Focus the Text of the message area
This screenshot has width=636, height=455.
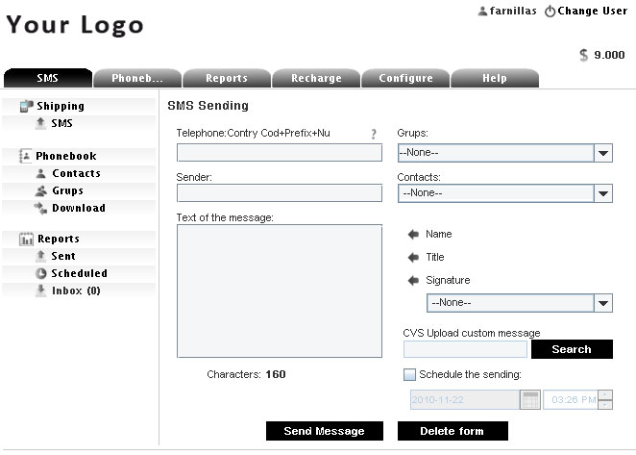pyautogui.click(x=280, y=291)
